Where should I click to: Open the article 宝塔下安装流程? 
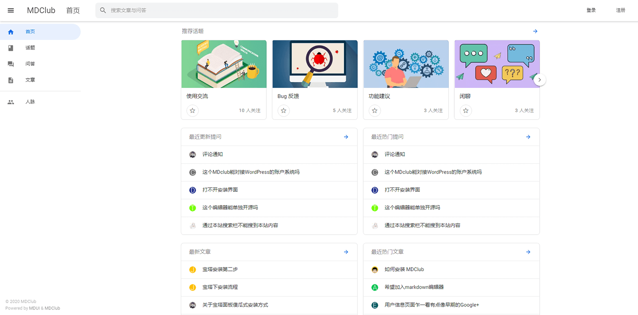click(x=269, y=287)
